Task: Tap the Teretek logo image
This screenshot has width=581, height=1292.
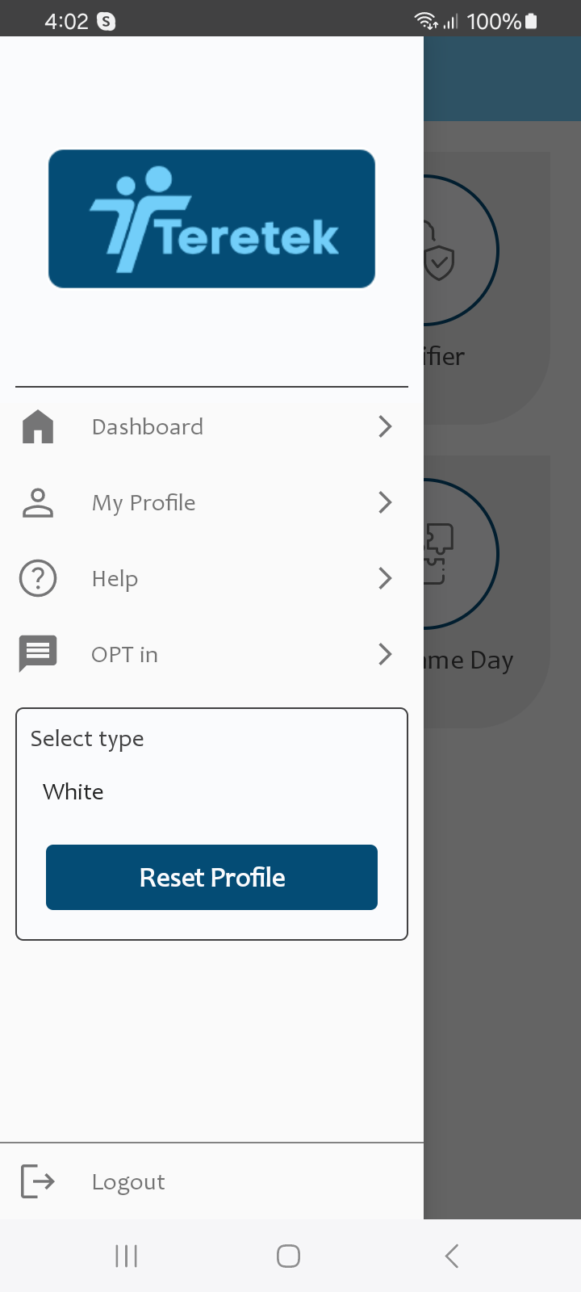Action: pos(211,219)
